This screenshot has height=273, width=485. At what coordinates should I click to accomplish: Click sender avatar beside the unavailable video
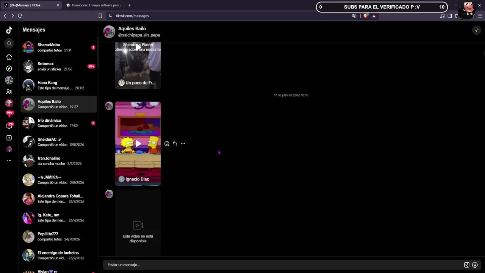(109, 194)
